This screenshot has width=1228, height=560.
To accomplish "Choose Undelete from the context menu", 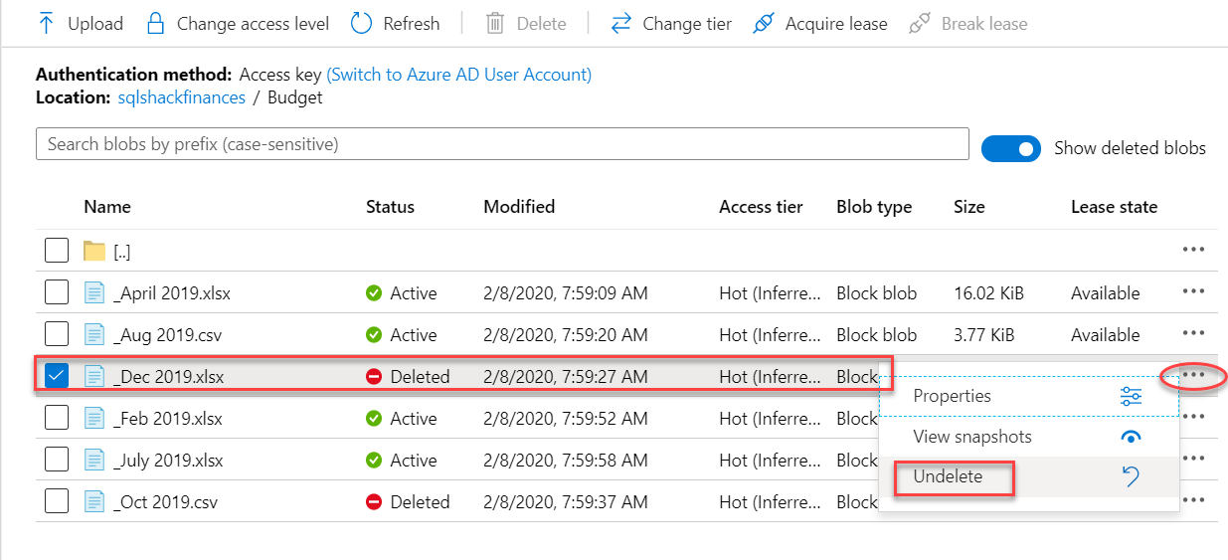I will pyautogui.click(x=949, y=476).
